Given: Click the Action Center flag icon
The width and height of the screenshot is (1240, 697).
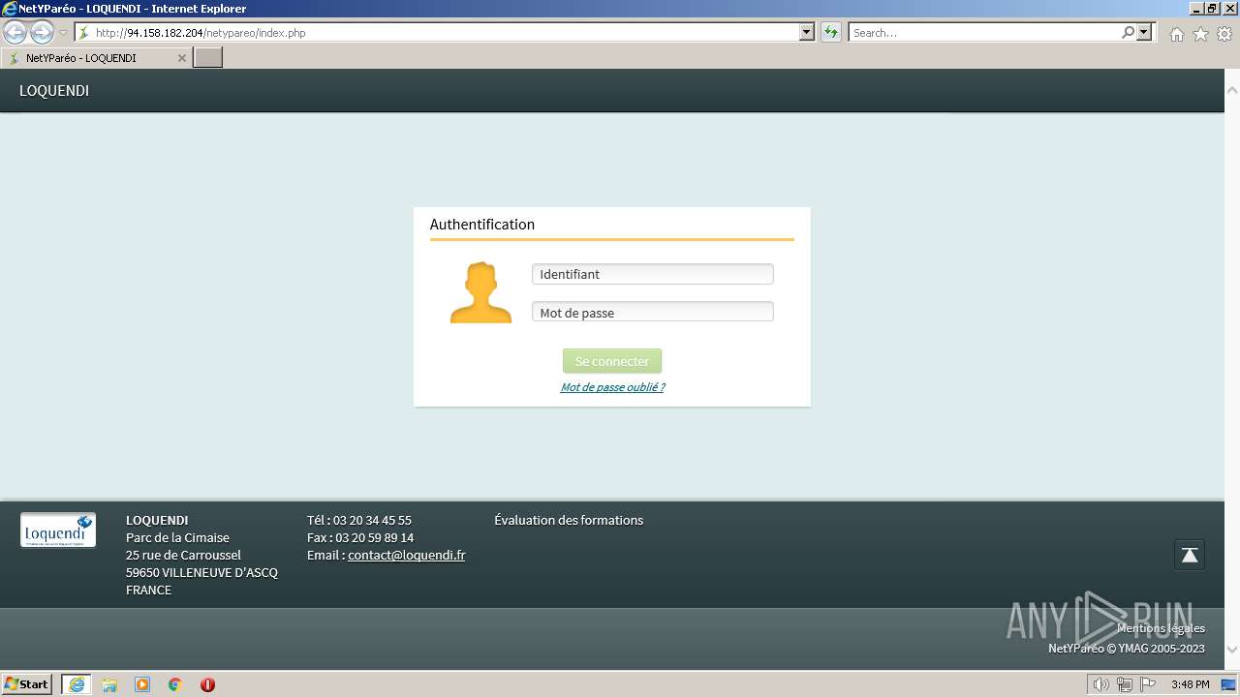Looking at the screenshot, I should click(1148, 684).
